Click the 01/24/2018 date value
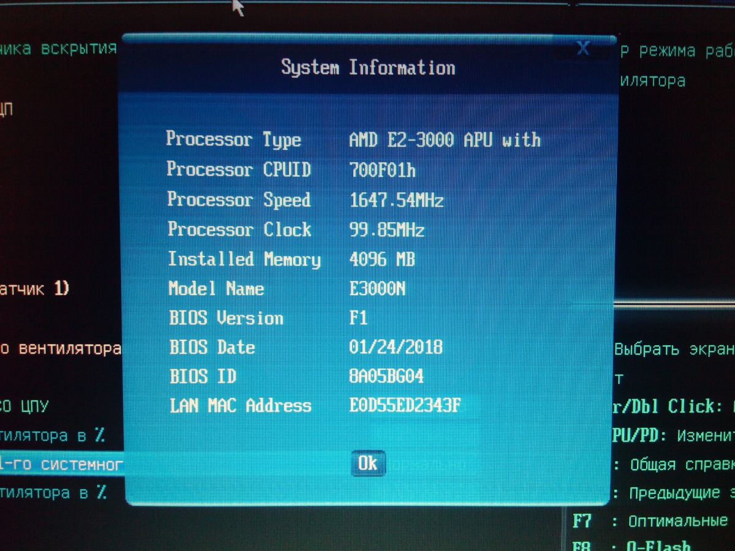Screen dimensions: 735x551 click(x=396, y=348)
